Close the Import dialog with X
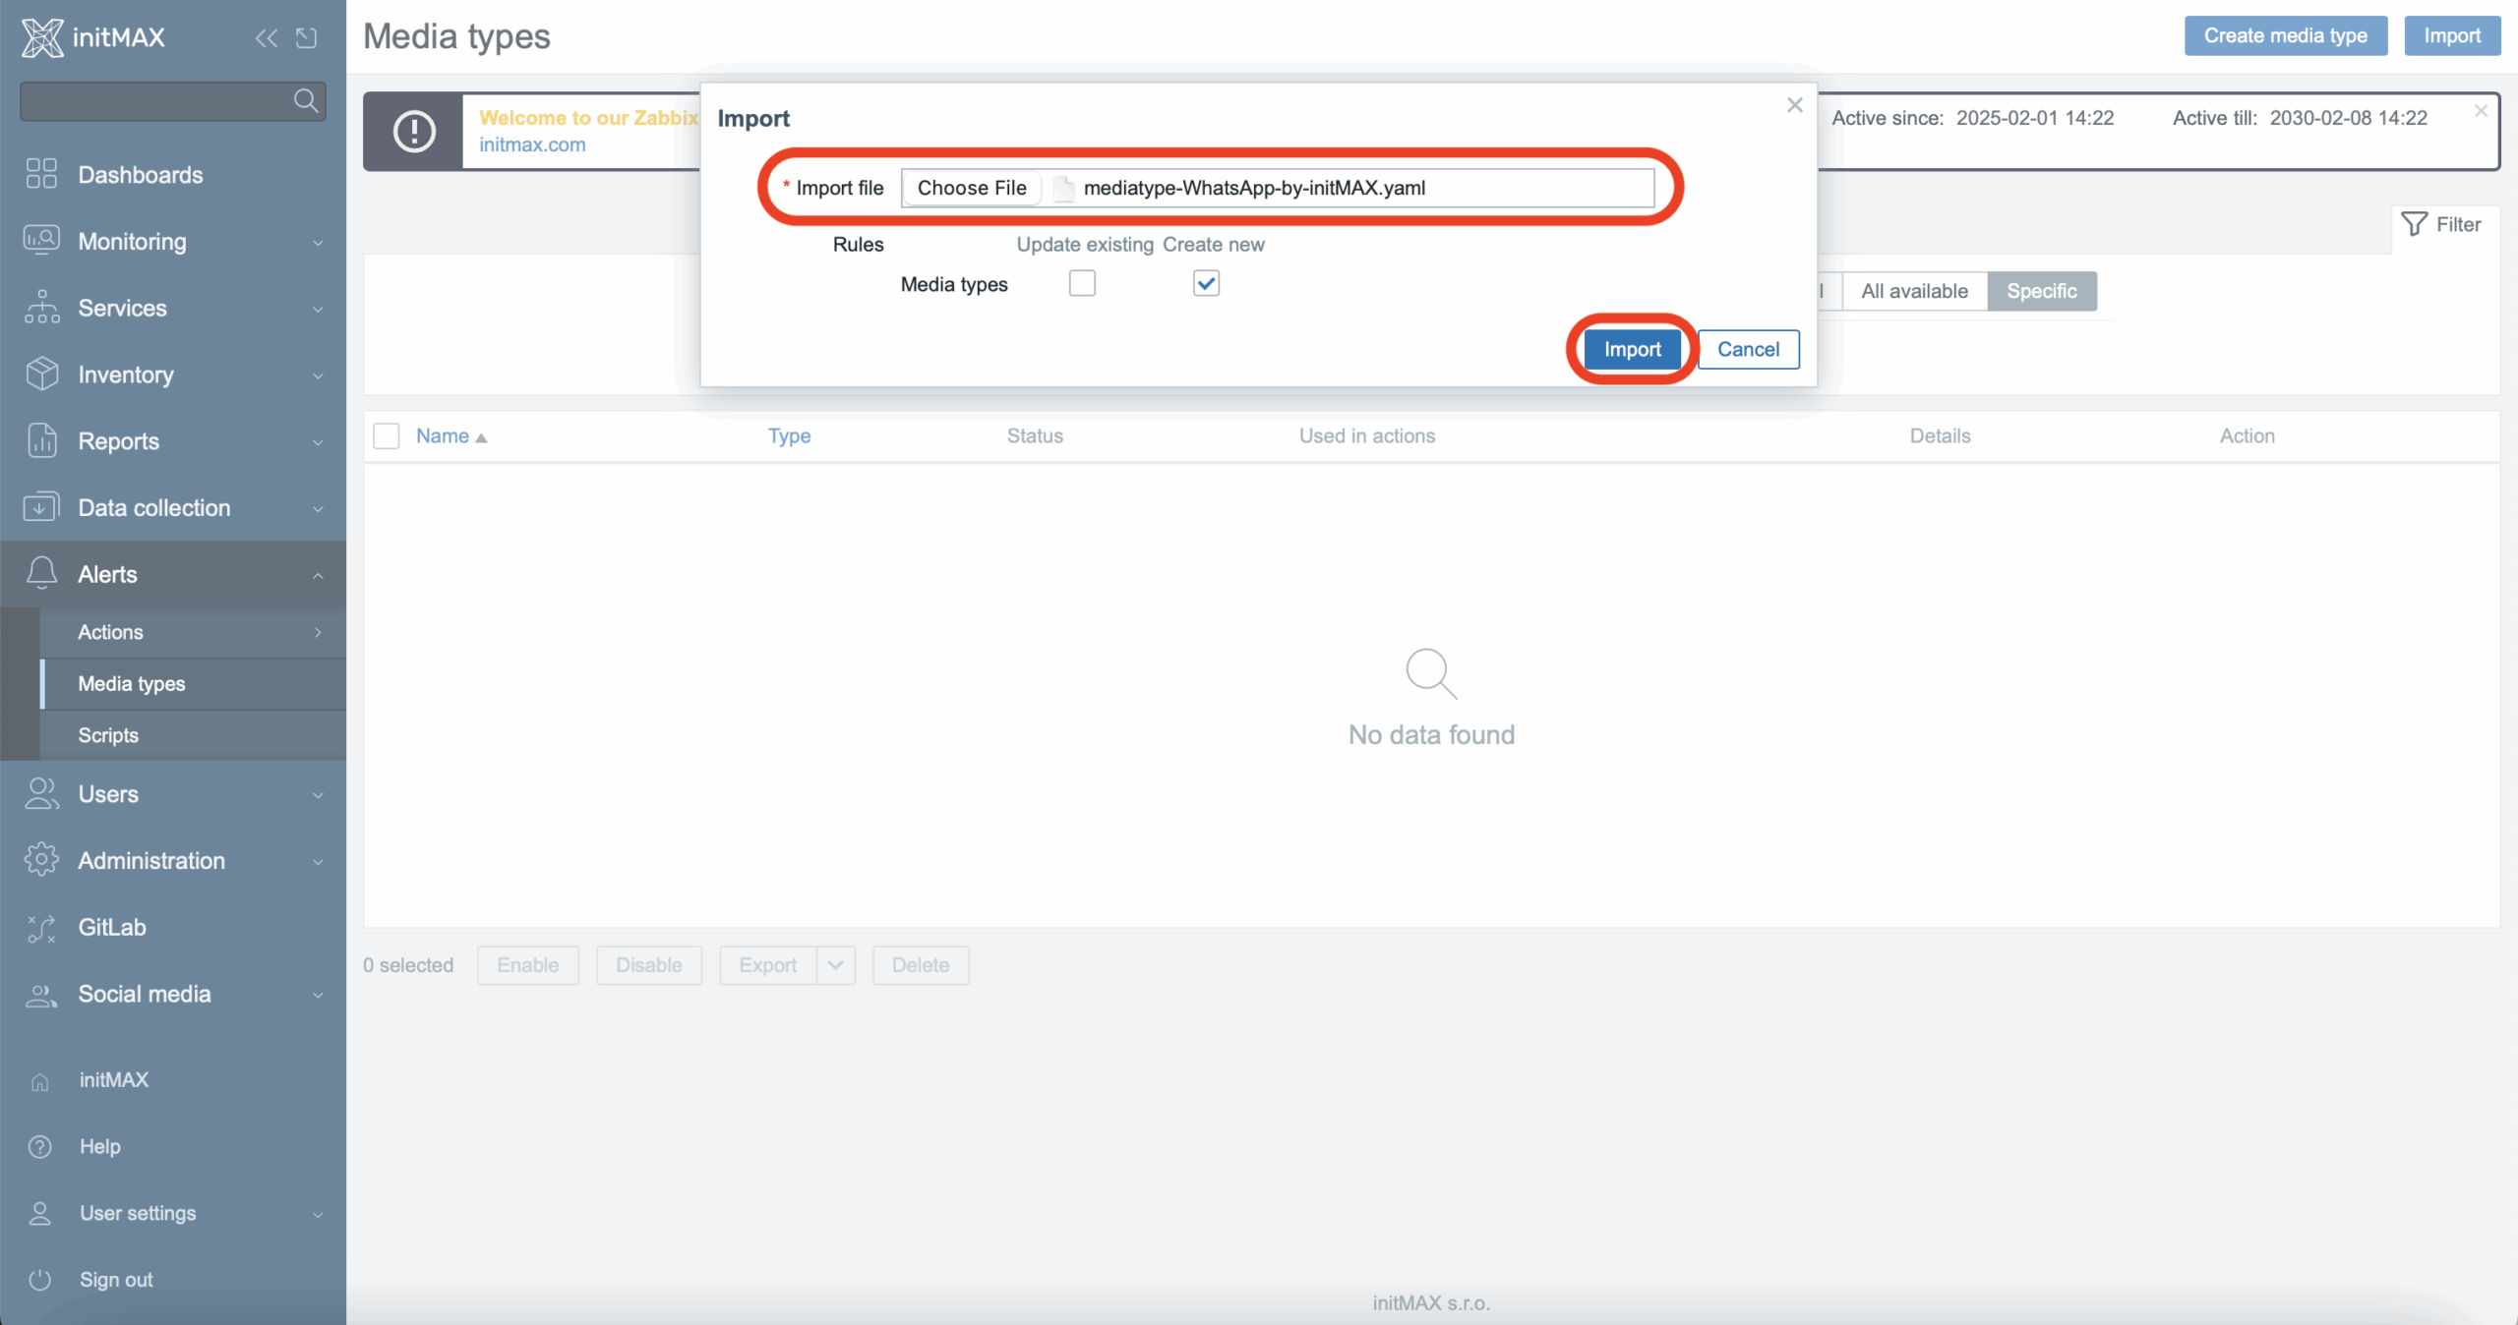This screenshot has width=2518, height=1325. (x=1795, y=105)
